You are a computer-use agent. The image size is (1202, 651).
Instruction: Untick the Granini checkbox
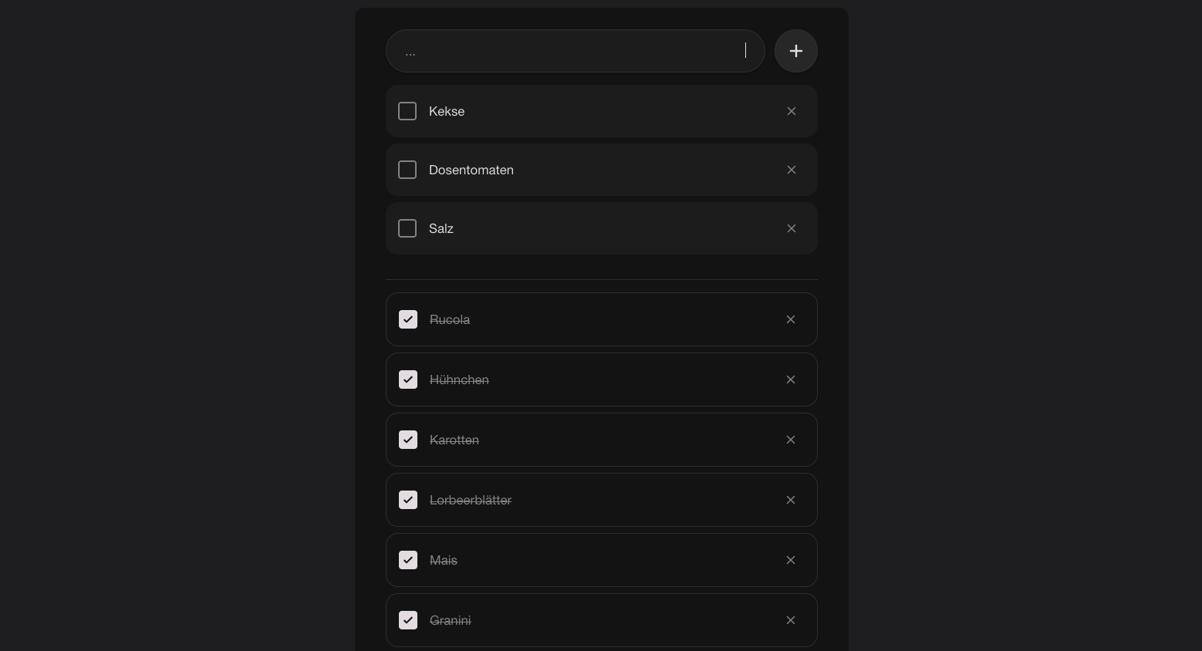click(408, 620)
